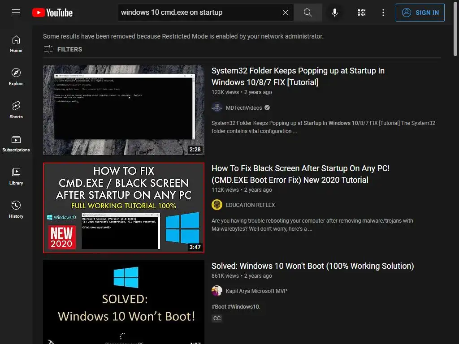The image size is (459, 344).
Task: Open Explore in sidebar
Action: [16, 77]
